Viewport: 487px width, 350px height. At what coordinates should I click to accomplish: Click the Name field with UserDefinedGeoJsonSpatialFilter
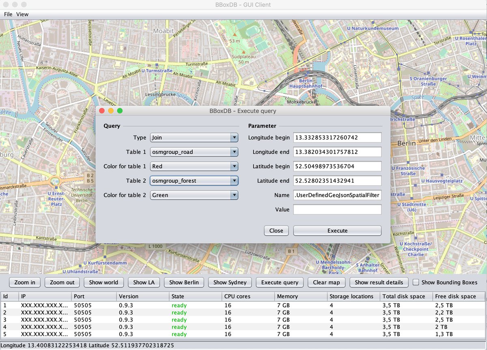(x=337, y=195)
